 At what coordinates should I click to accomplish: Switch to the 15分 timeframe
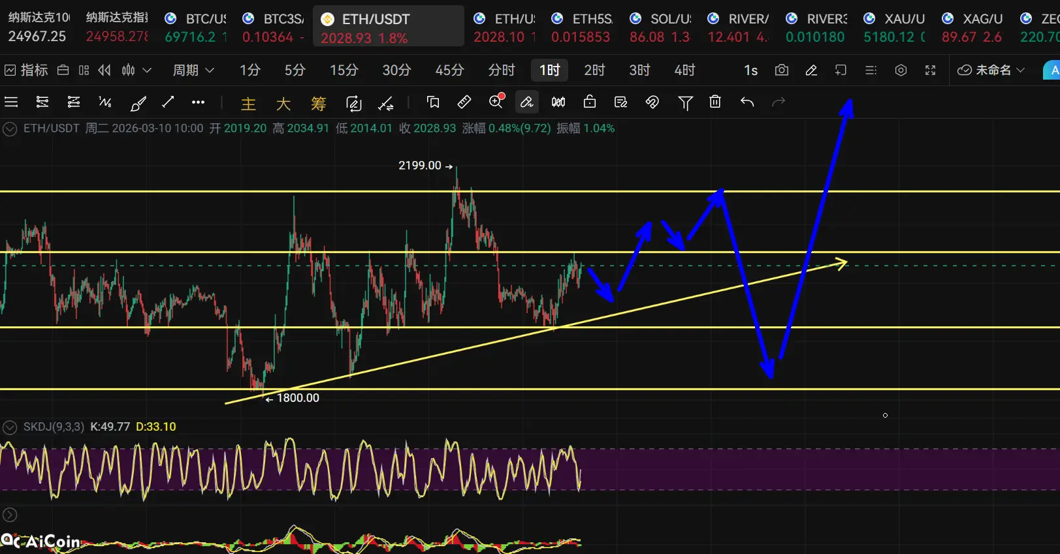344,70
